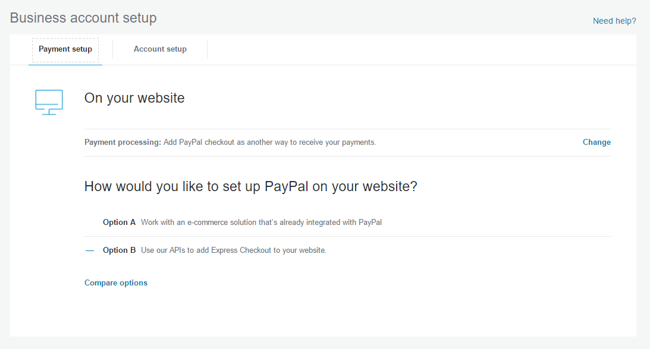Click the set up PayPal question heading
This screenshot has width=650, height=349.
(250, 186)
